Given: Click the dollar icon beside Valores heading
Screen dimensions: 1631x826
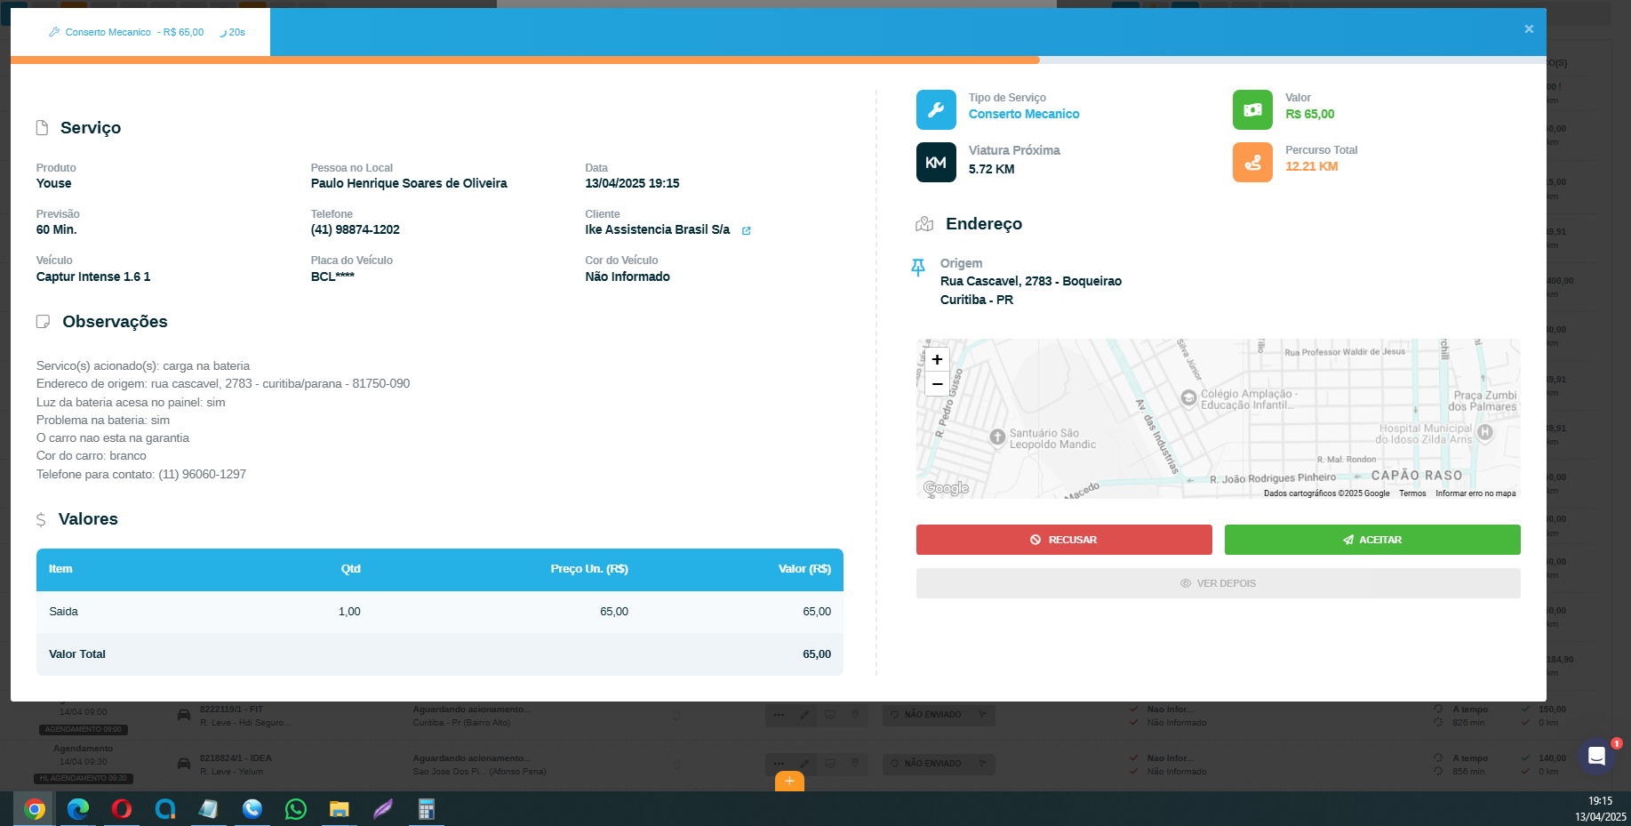Looking at the screenshot, I should coord(41,520).
